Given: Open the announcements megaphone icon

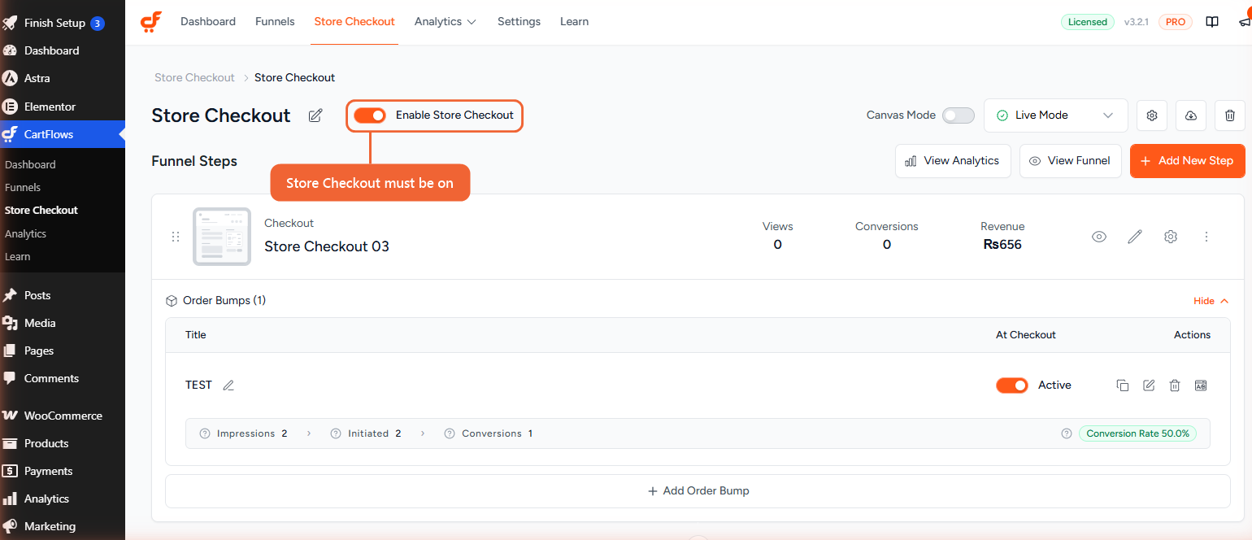Looking at the screenshot, I should (x=1245, y=23).
